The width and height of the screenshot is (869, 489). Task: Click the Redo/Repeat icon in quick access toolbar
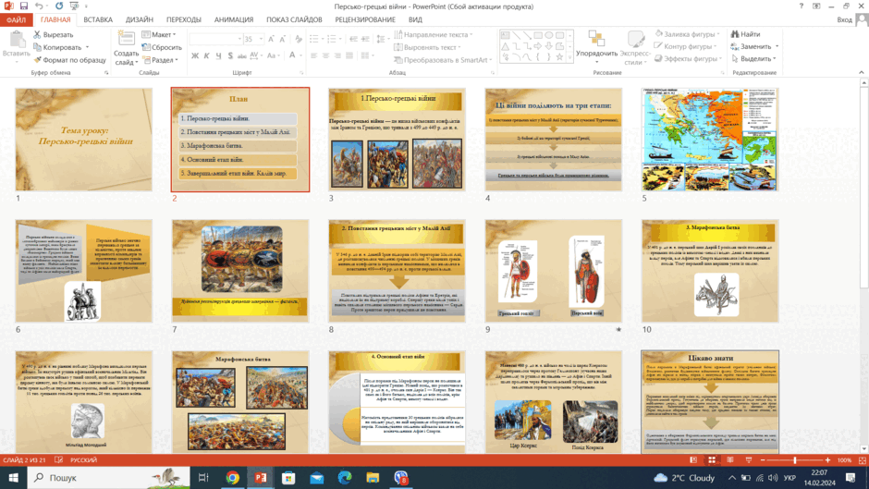coord(59,6)
